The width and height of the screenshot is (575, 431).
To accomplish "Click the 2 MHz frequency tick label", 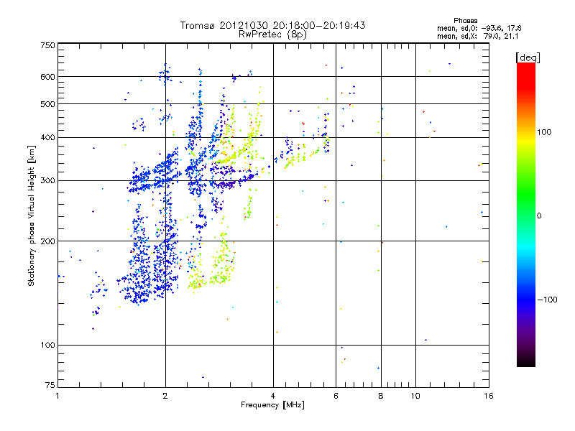I will pyautogui.click(x=165, y=396).
